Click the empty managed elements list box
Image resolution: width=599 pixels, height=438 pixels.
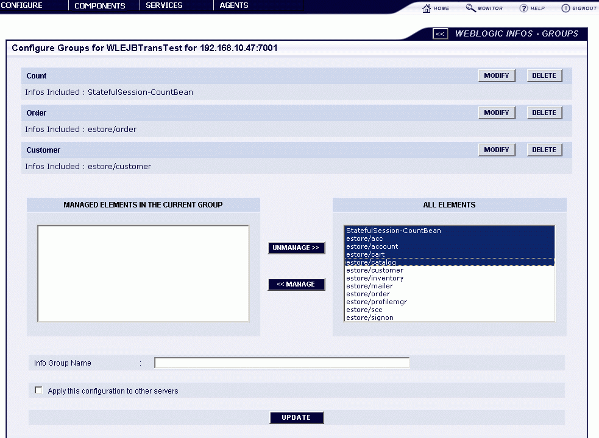(143, 274)
